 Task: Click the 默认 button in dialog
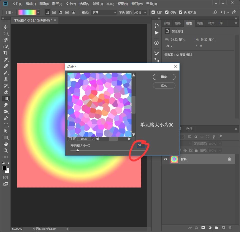164,85
